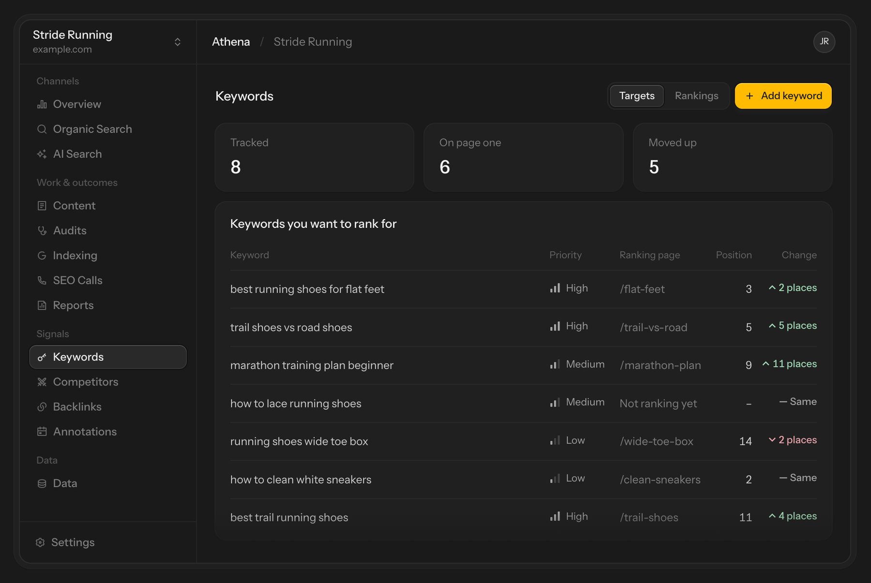Click 'best trail running shoes' keyword

tap(289, 518)
